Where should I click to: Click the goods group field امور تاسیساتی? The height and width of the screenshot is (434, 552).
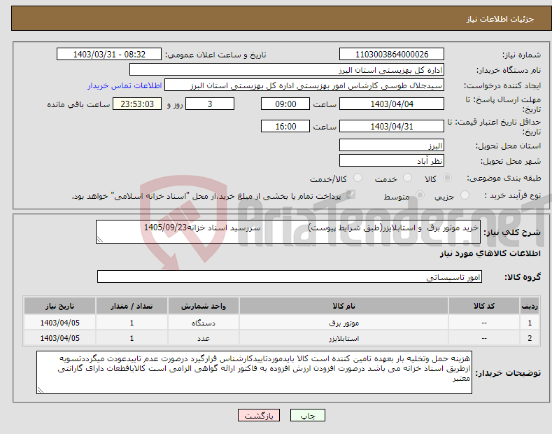click(290, 277)
